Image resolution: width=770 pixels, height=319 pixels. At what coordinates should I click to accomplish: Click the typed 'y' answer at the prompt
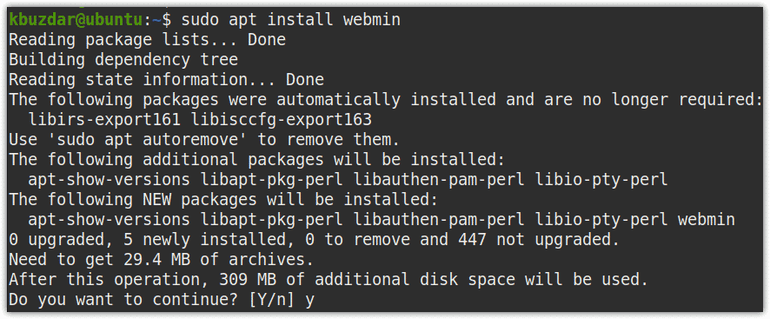pos(309,301)
